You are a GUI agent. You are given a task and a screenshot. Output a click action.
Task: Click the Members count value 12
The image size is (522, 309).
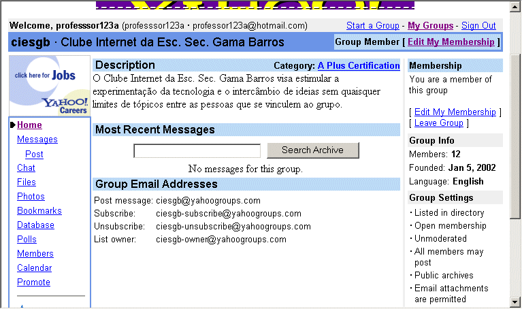pos(456,154)
